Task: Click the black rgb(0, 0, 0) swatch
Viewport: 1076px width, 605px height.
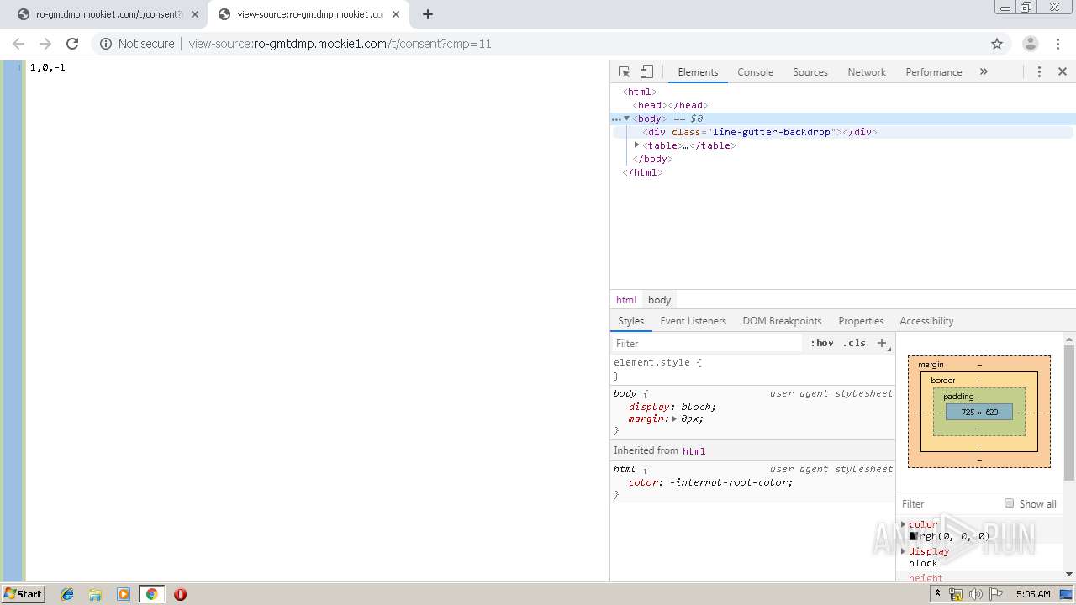Action: pyautogui.click(x=914, y=536)
